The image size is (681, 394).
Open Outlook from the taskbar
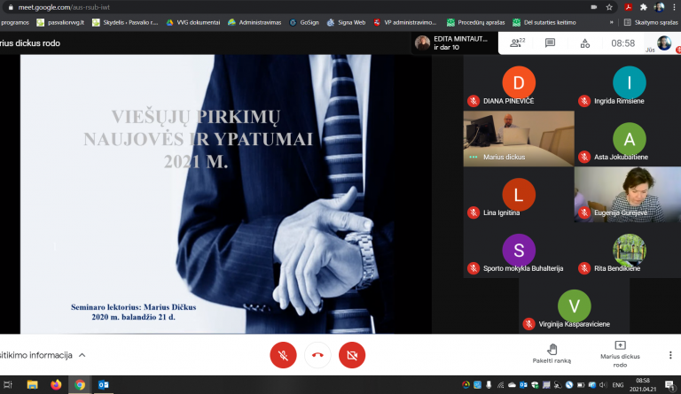(x=104, y=384)
